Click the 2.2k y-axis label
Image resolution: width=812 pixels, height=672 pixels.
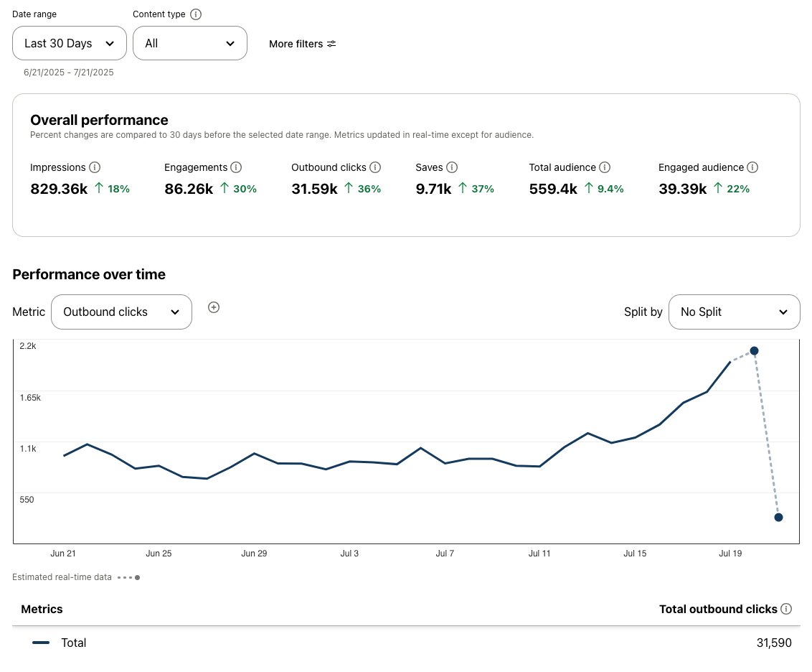coord(28,346)
